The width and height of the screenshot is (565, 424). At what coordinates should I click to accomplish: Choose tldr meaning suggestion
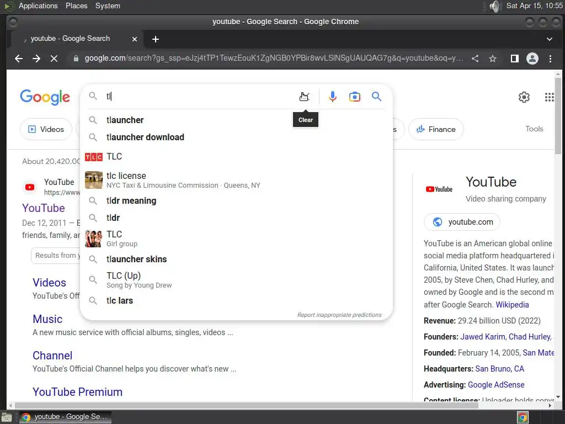pos(236,200)
